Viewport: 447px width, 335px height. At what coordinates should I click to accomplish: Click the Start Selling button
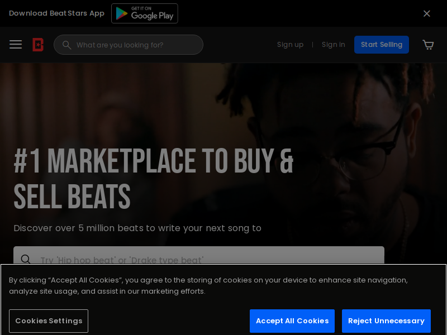pyautogui.click(x=382, y=45)
